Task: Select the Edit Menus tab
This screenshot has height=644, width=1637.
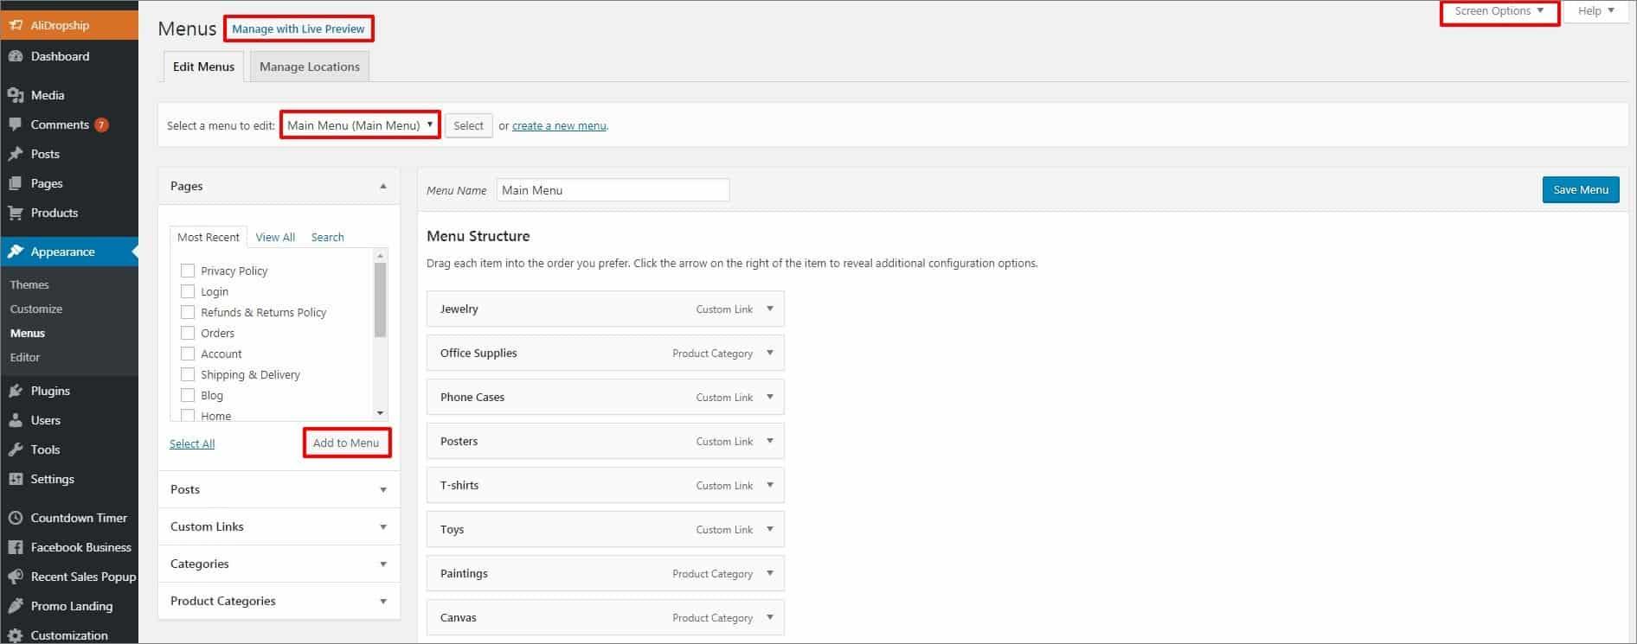Action: point(203,67)
